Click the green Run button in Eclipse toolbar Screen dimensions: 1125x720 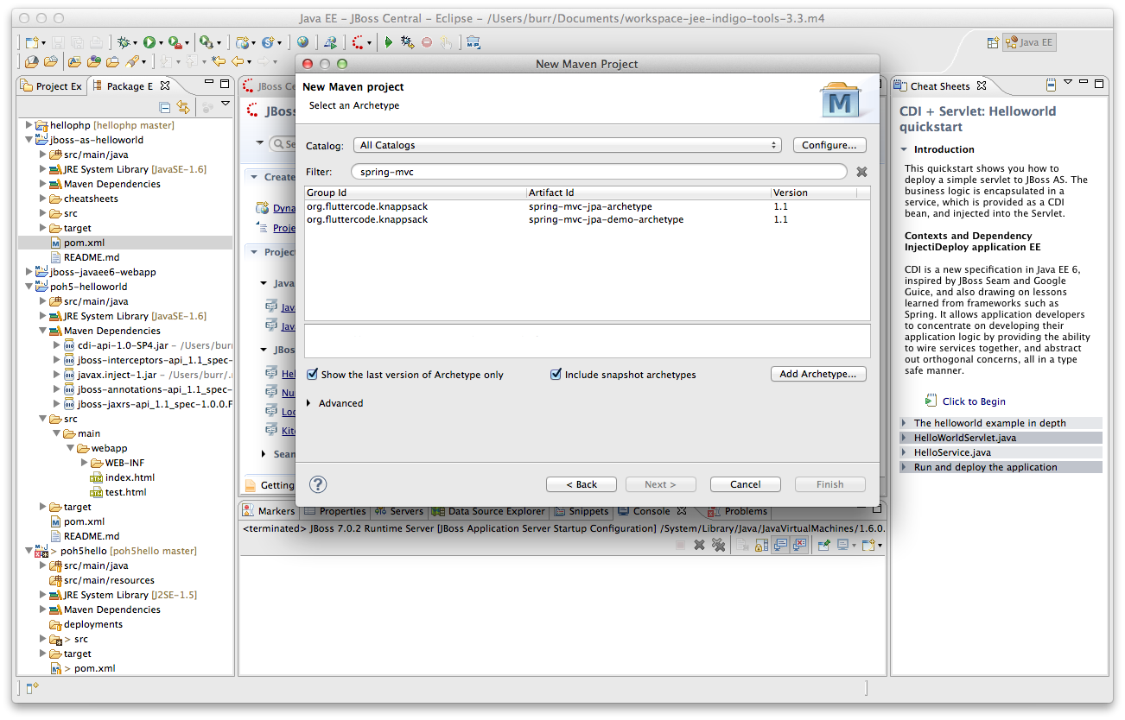[149, 42]
